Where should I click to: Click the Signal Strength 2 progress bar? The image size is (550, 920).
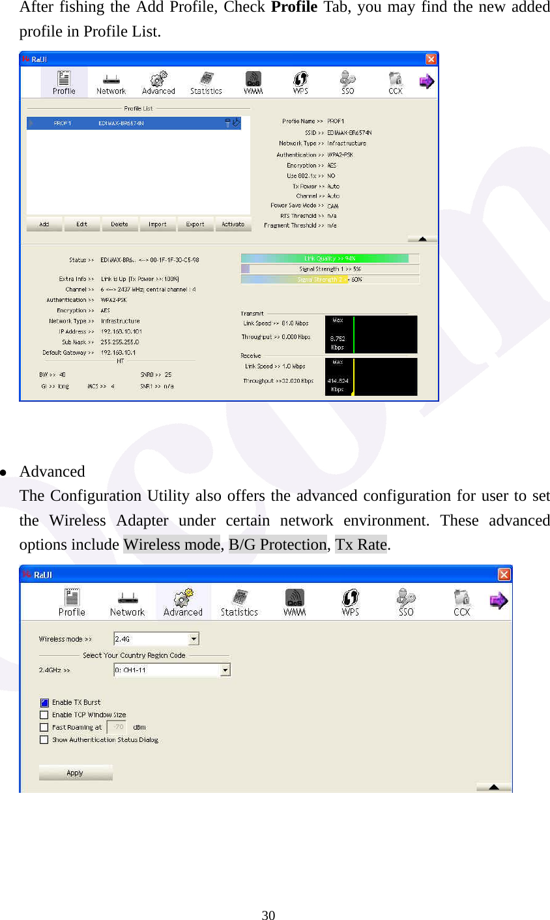(330, 280)
